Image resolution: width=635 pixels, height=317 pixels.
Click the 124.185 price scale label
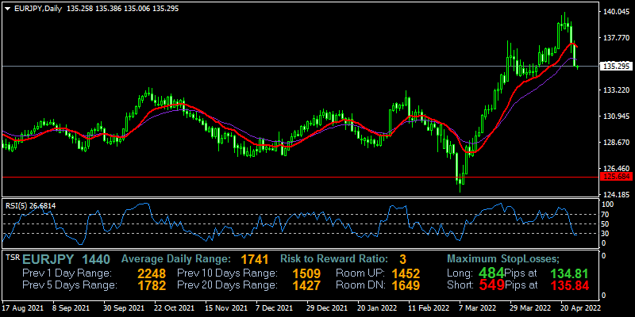616,194
